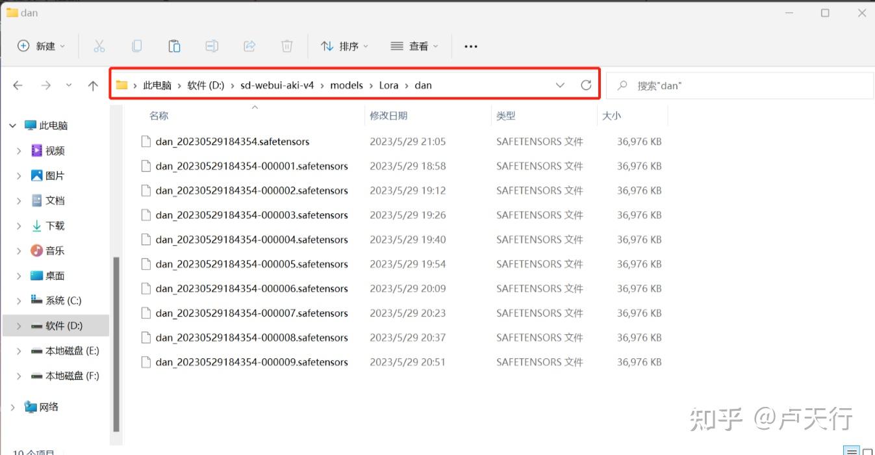Click the Share icon

249,45
